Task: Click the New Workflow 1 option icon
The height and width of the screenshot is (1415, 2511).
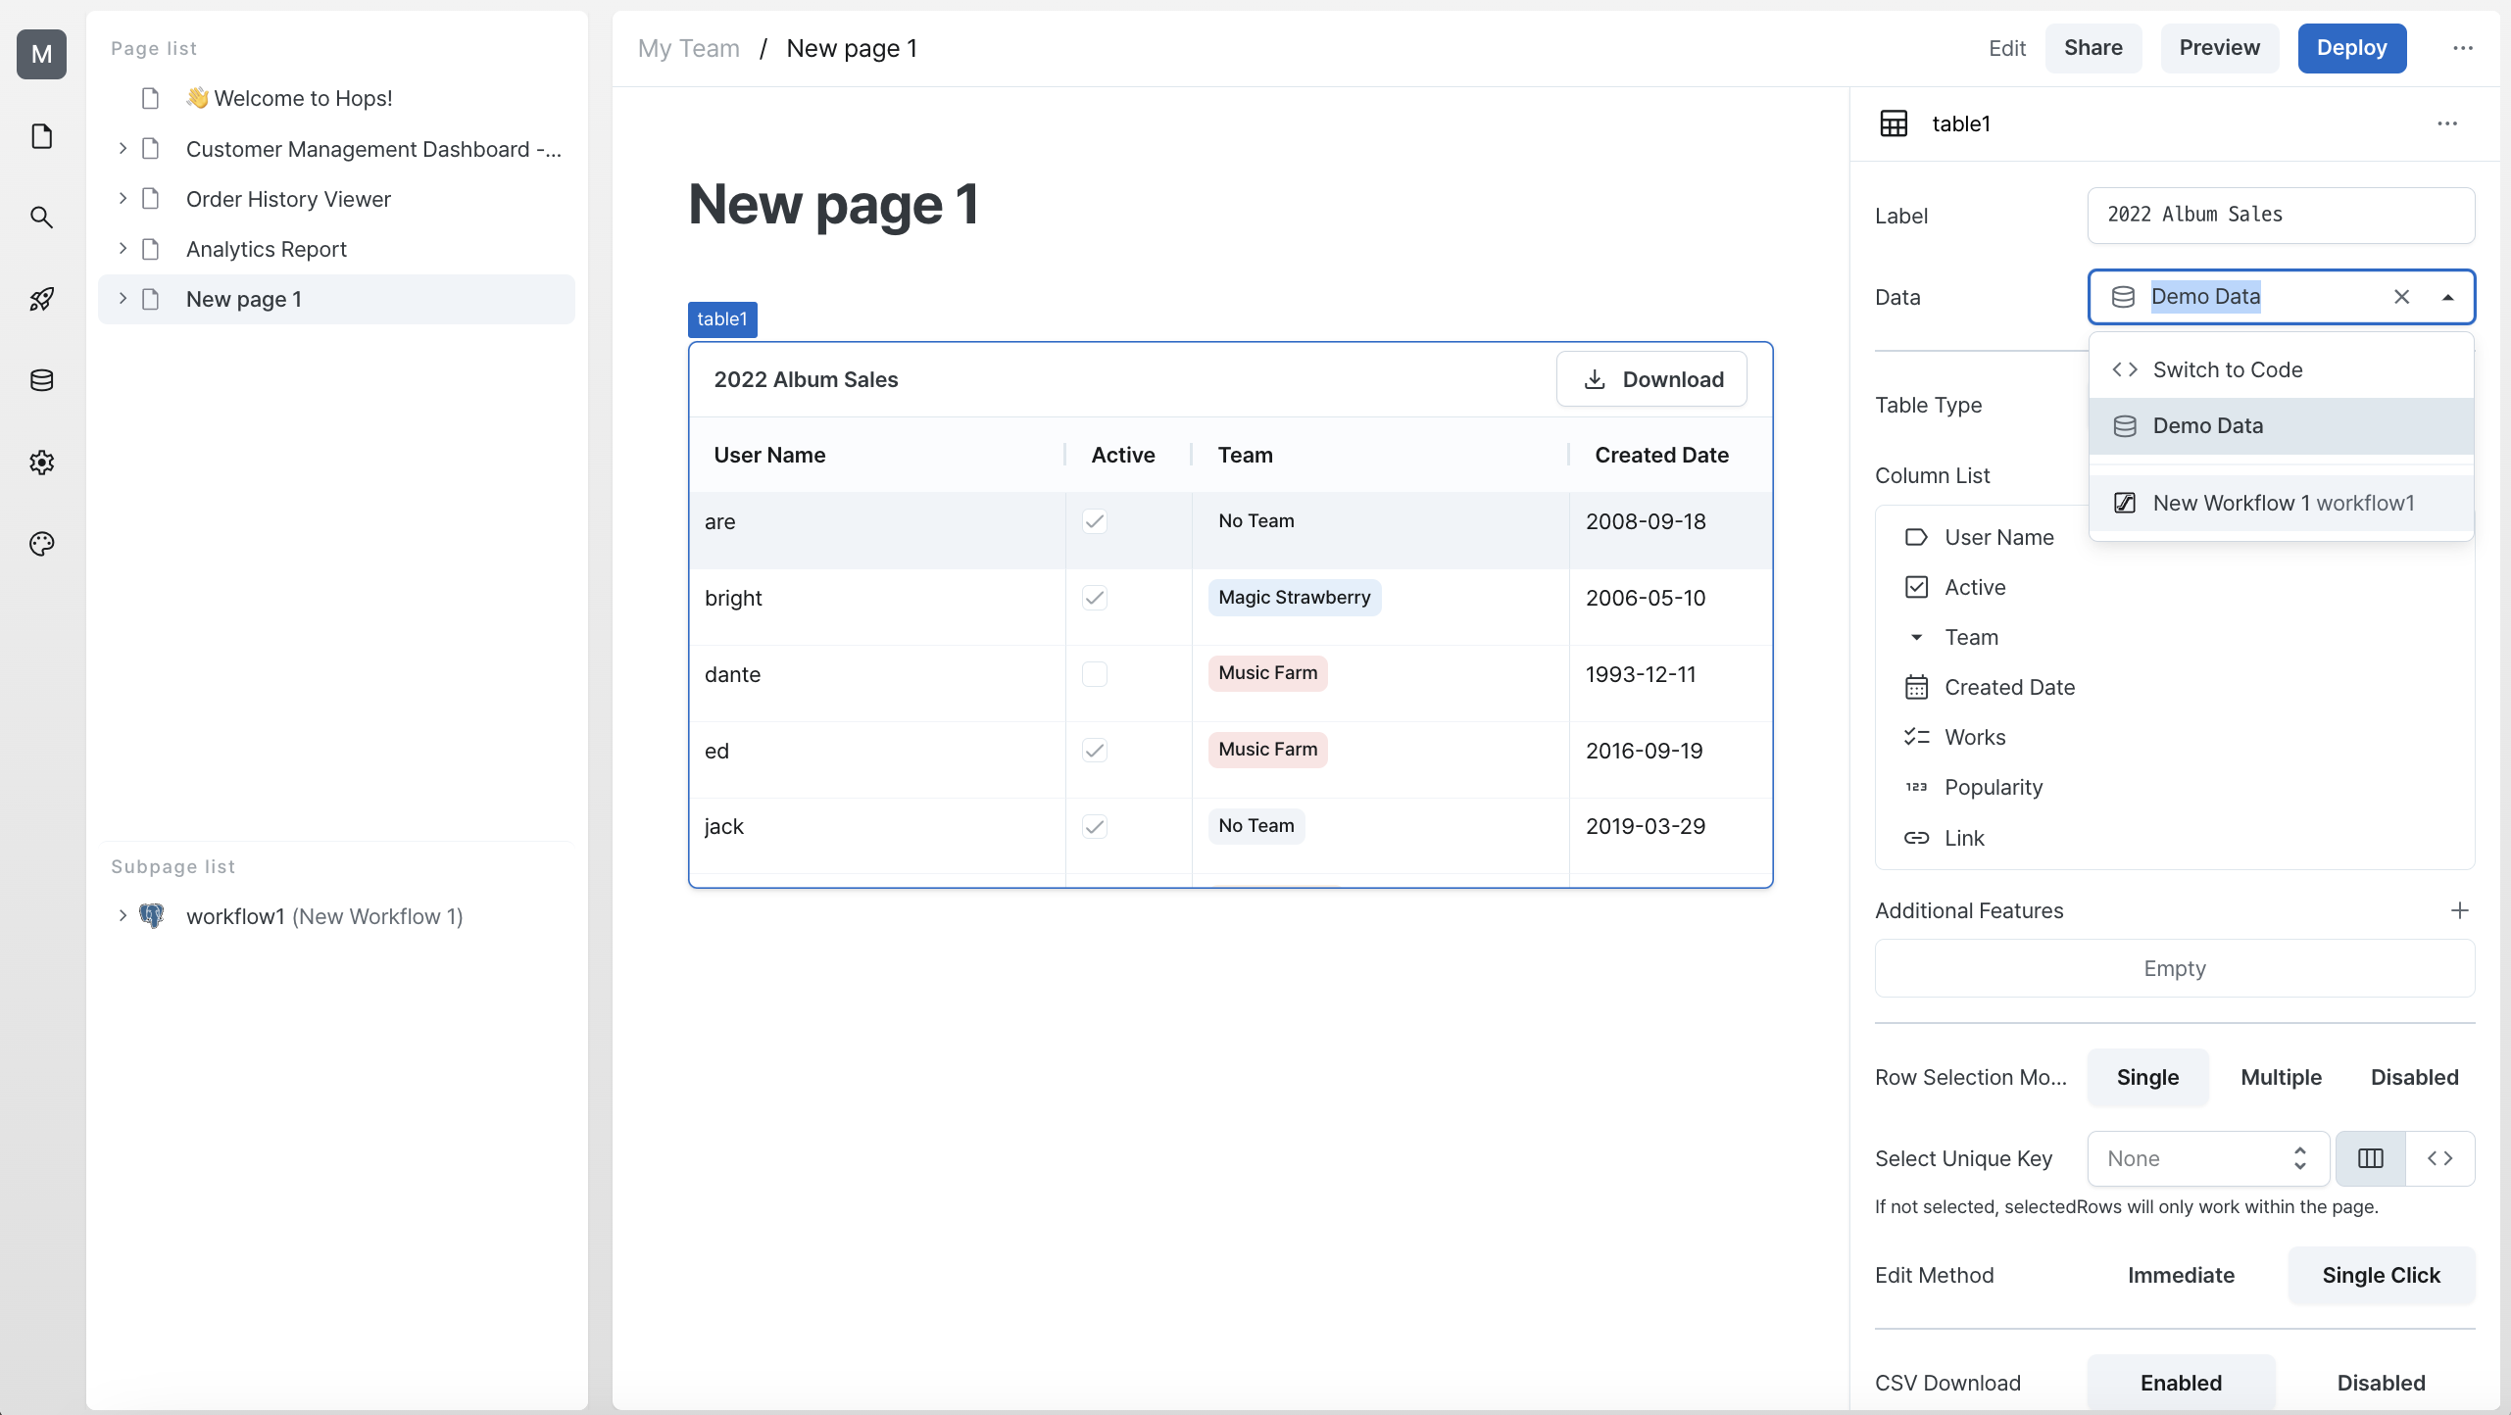Action: point(2125,503)
